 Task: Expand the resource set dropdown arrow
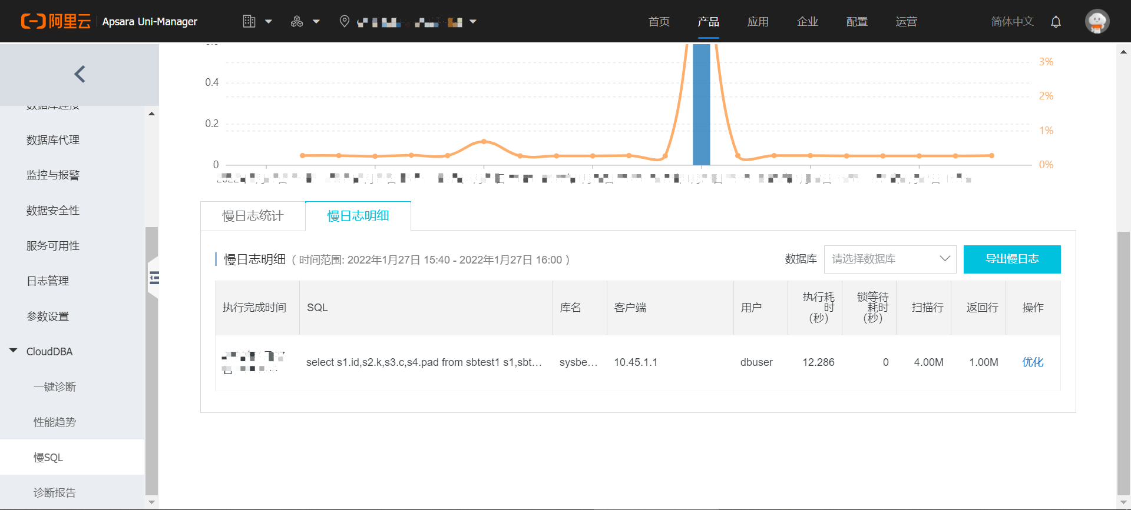[x=316, y=22]
